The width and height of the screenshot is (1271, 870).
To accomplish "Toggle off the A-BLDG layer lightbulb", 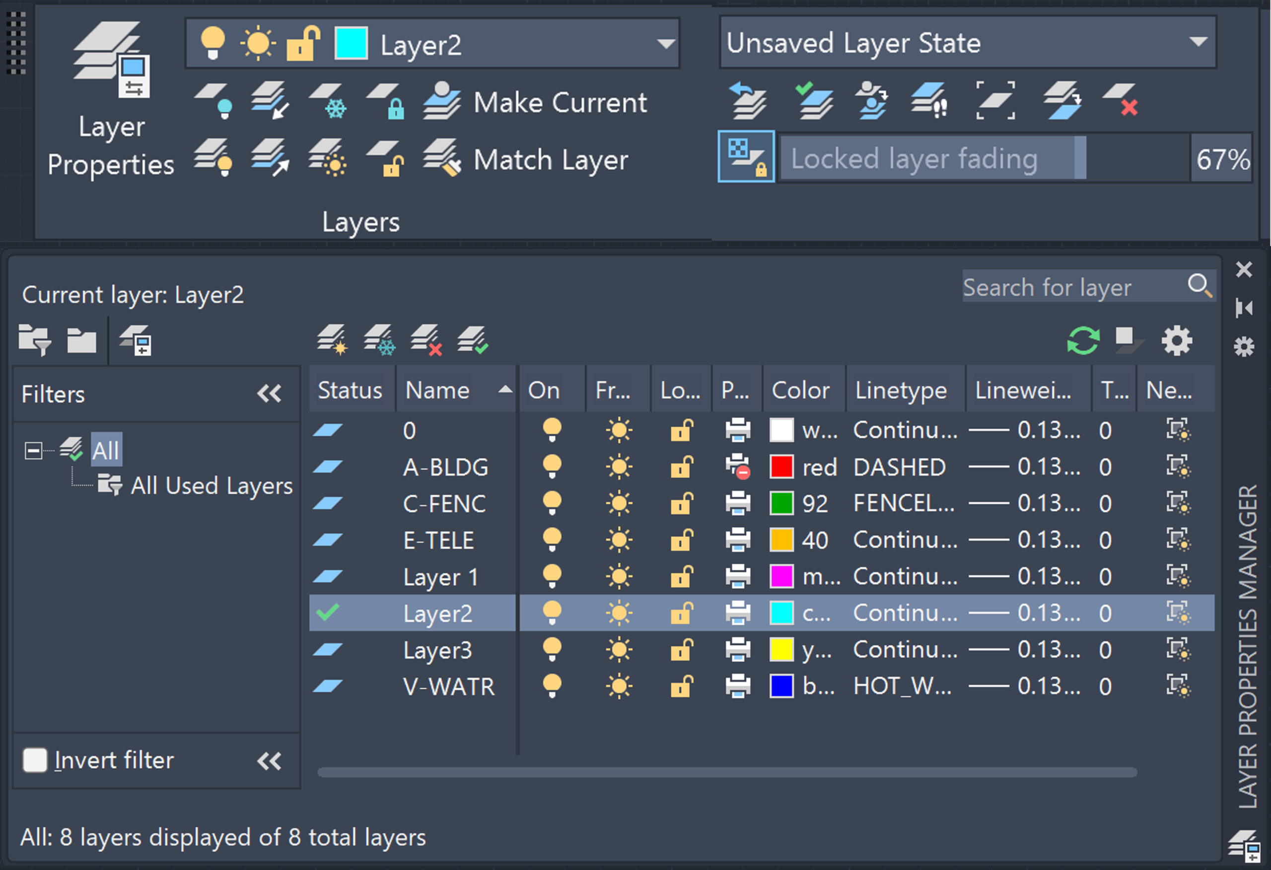I will click(x=551, y=467).
